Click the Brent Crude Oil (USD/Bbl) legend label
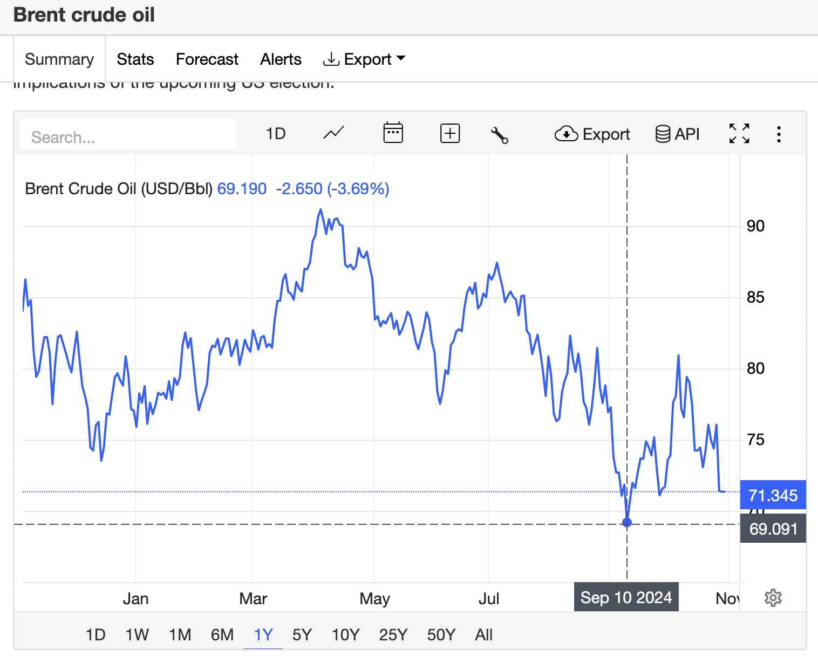The height and width of the screenshot is (656, 818). [119, 189]
